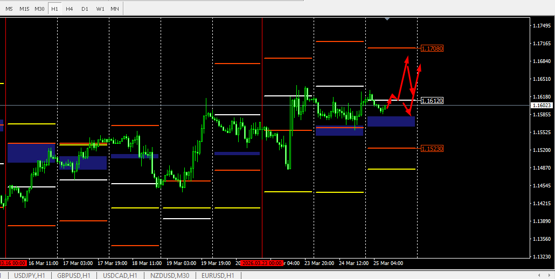Select the M30 timeframe button
Screen dimensions: 555x279
click(39, 9)
